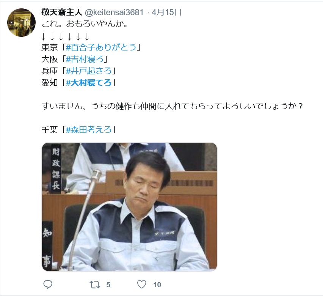Visit the @keitensai3681 handle

114,13
